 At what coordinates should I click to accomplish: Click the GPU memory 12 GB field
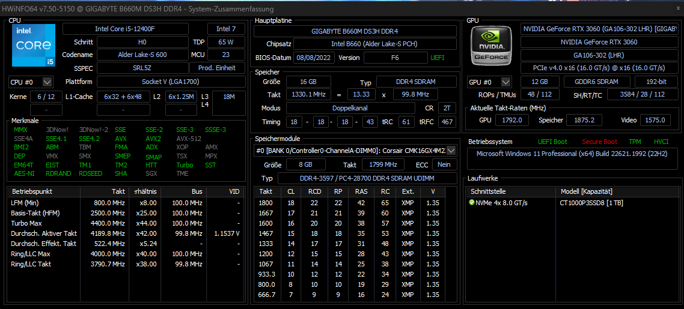click(x=540, y=82)
